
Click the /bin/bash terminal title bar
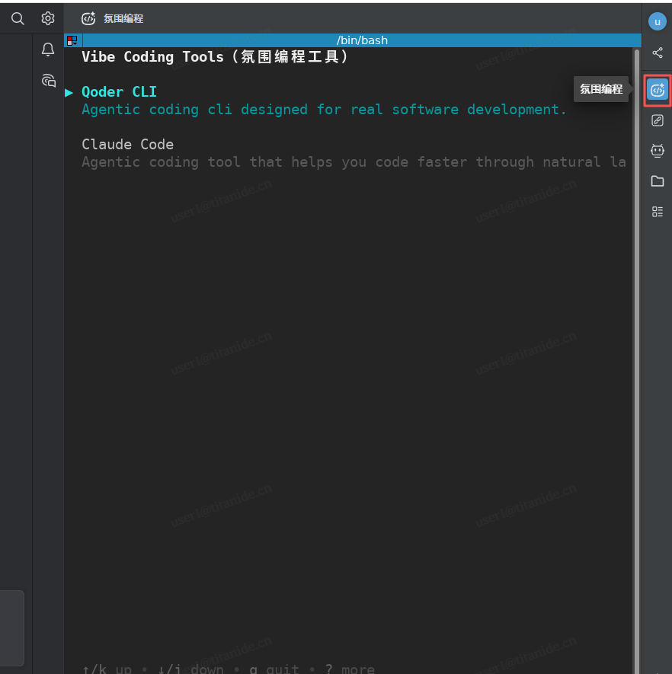coord(362,40)
